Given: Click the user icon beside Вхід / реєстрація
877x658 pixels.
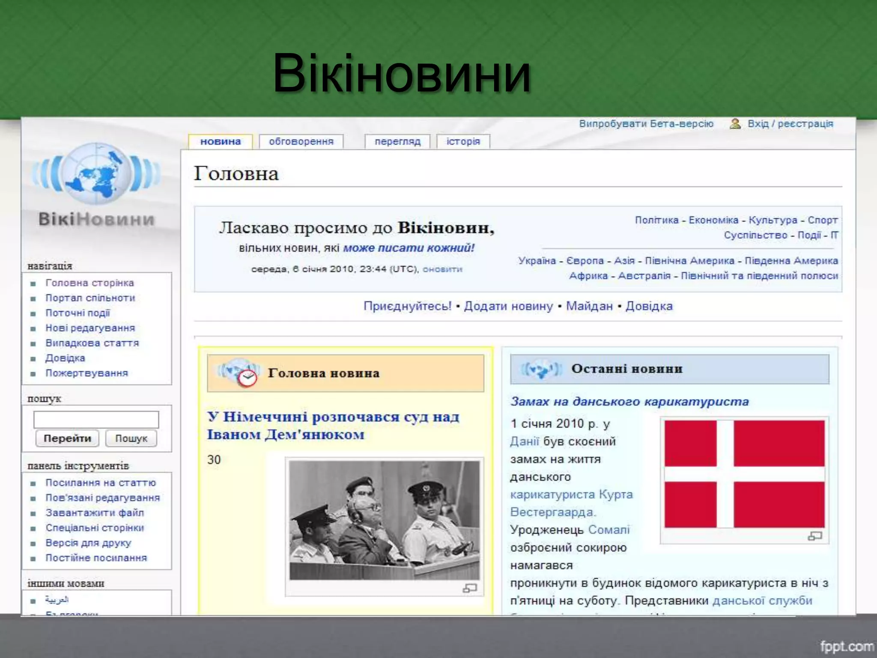Looking at the screenshot, I should 735,124.
